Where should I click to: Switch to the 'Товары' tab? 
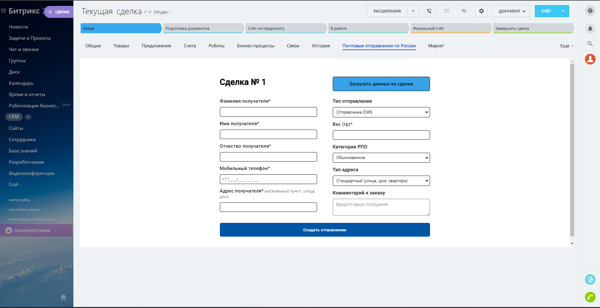(x=121, y=46)
